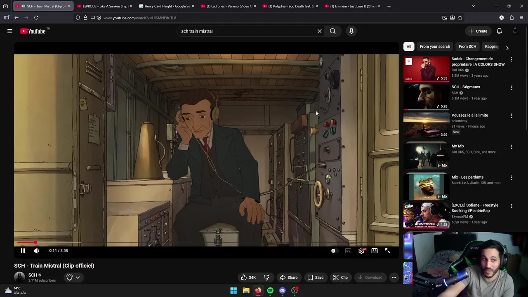This screenshot has height=297, width=528.
Task: Like the video with 34K likes
Action: point(248,277)
